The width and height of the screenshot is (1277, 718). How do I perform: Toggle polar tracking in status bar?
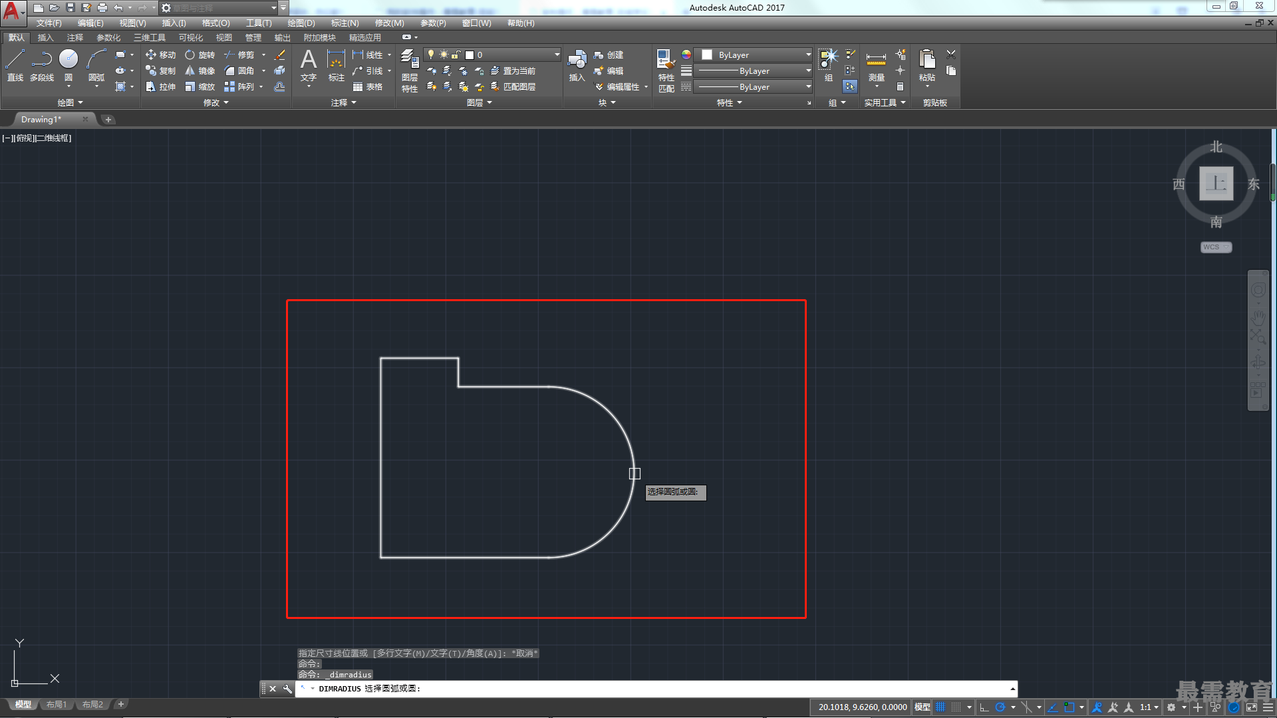pos(1000,707)
